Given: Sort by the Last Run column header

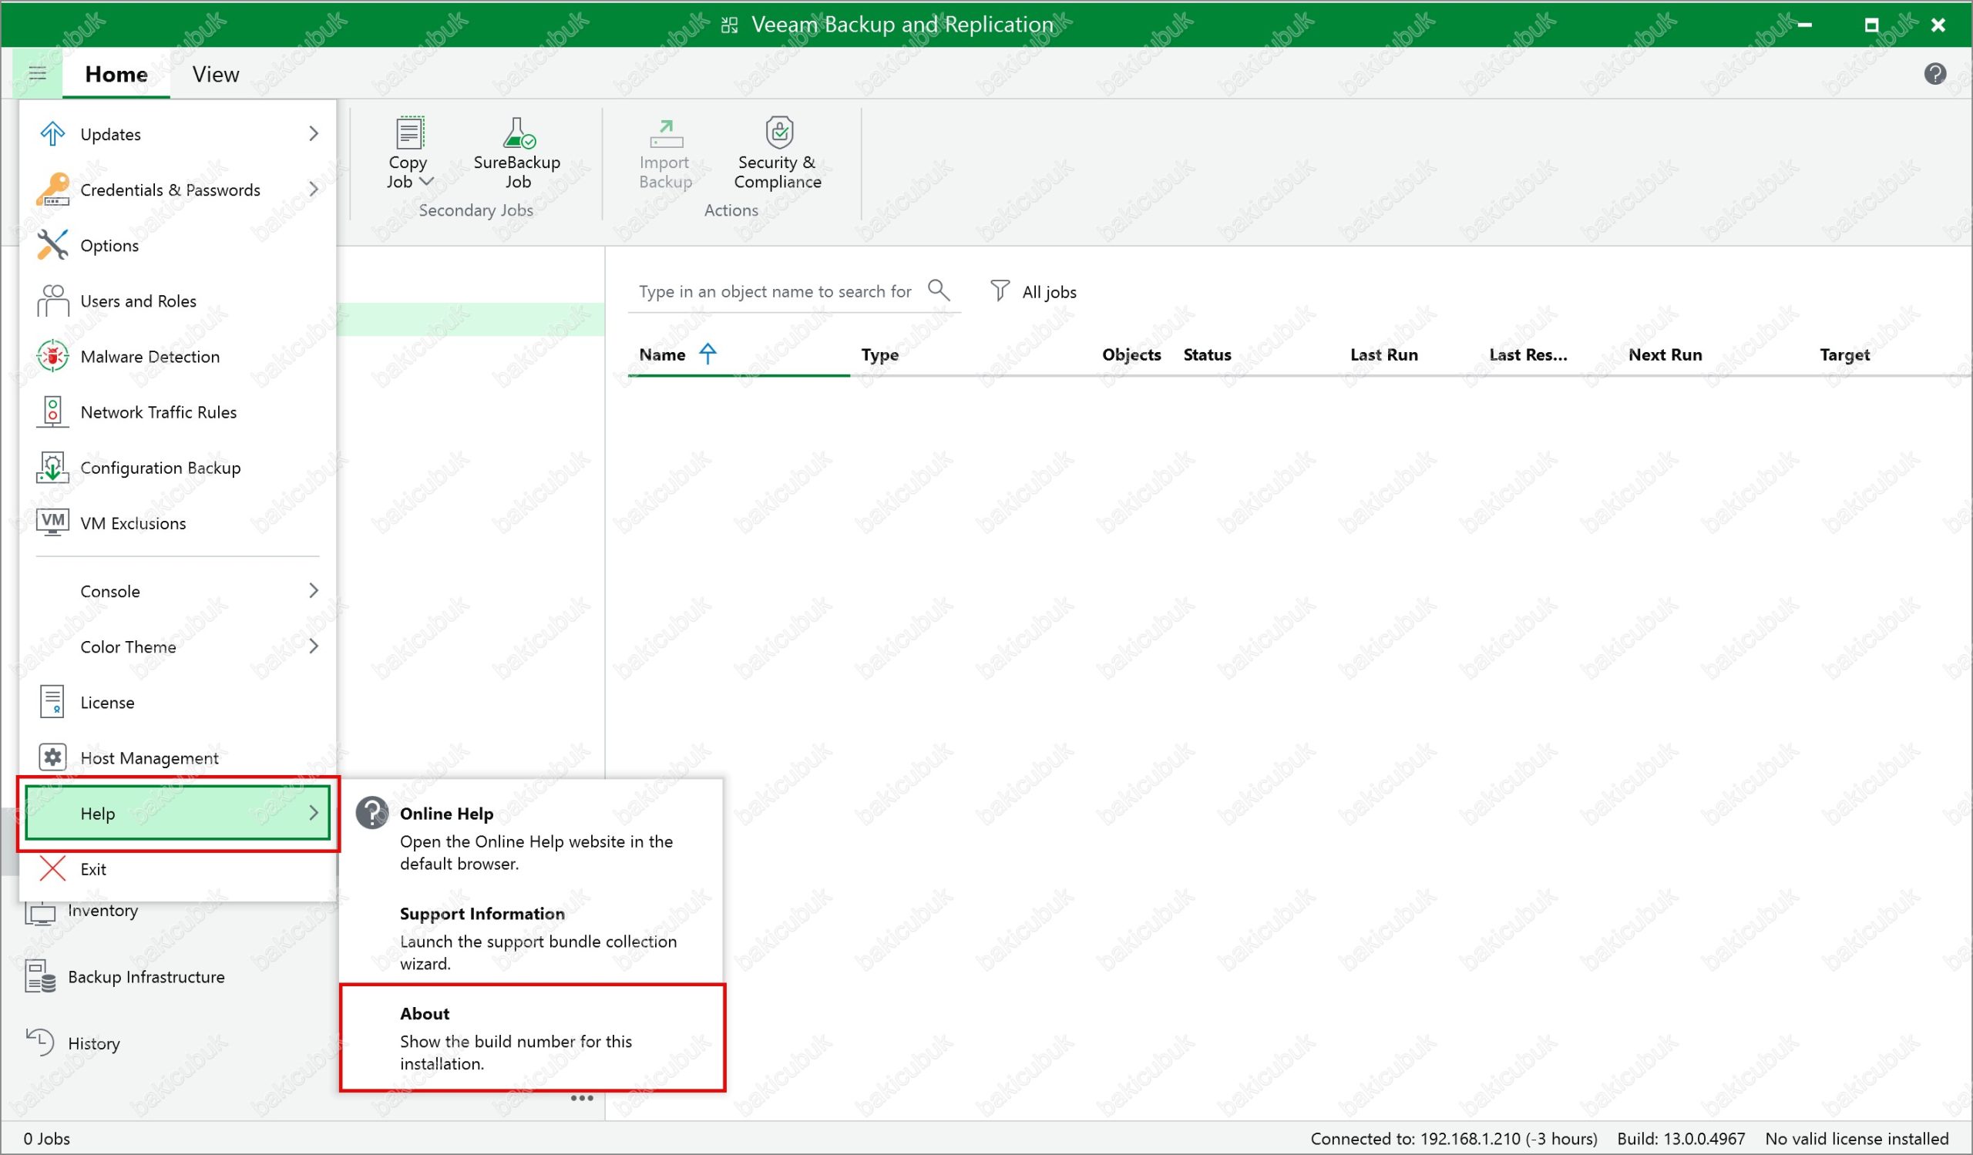Looking at the screenshot, I should click(x=1383, y=354).
